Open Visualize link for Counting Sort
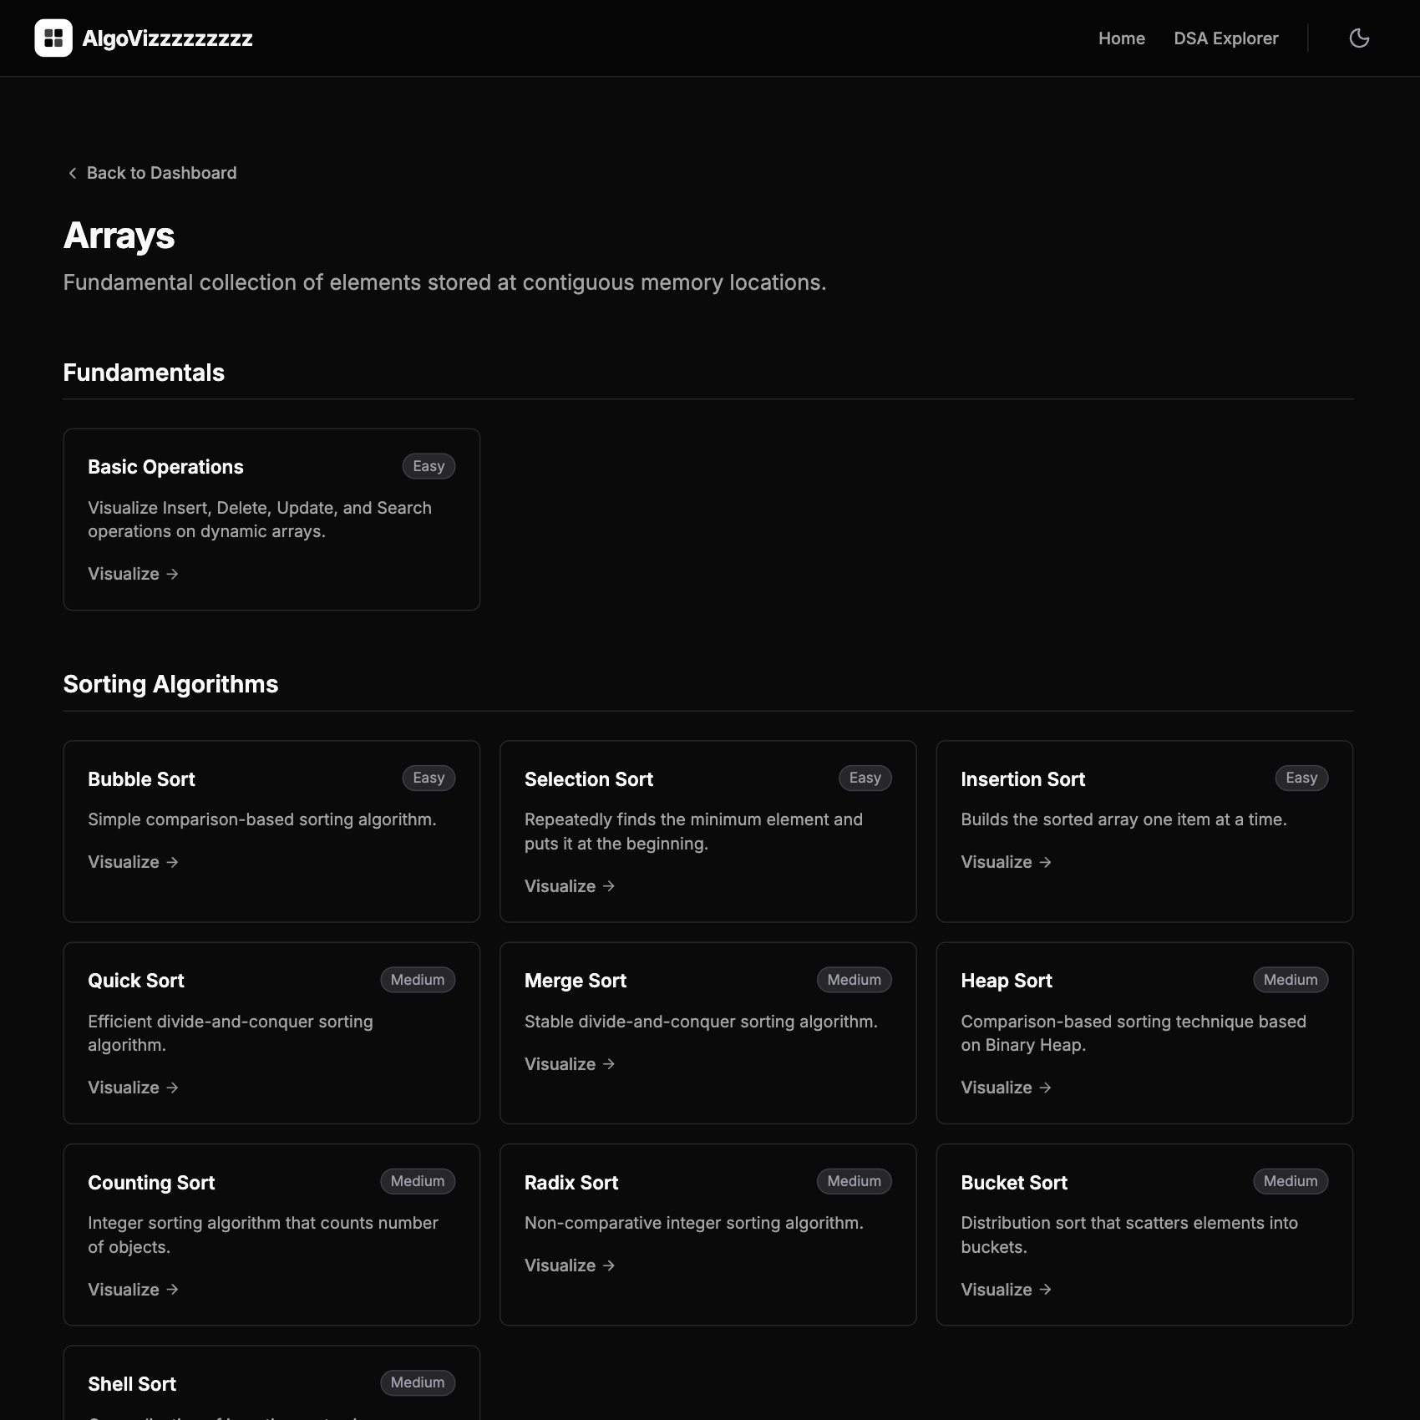 [134, 1290]
